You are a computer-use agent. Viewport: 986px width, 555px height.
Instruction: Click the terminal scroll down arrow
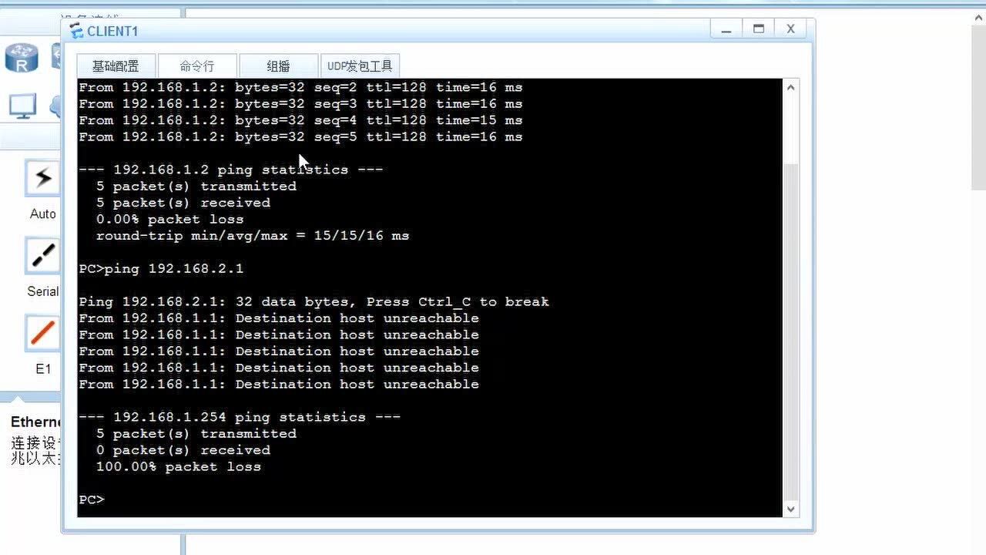[x=790, y=509]
